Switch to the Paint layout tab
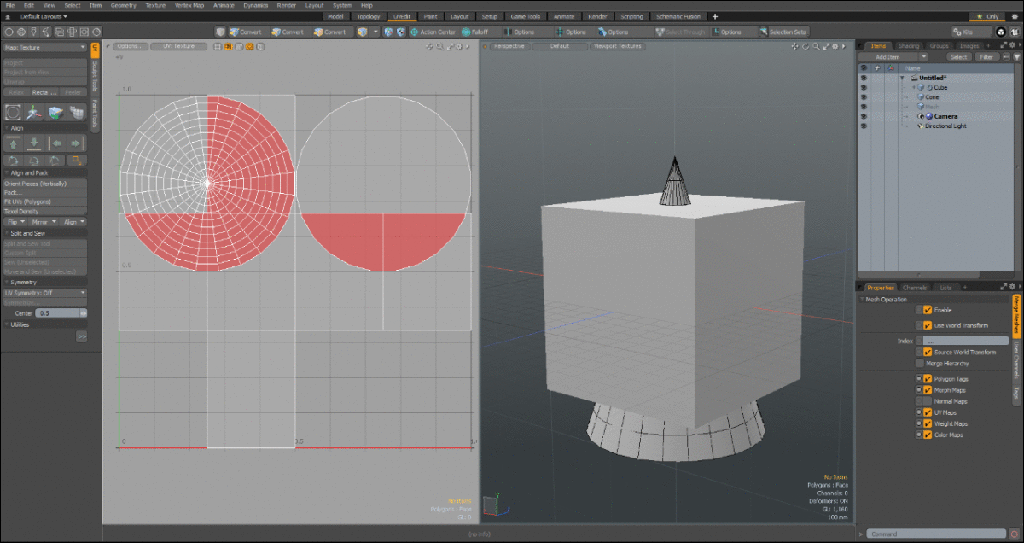 coord(430,16)
